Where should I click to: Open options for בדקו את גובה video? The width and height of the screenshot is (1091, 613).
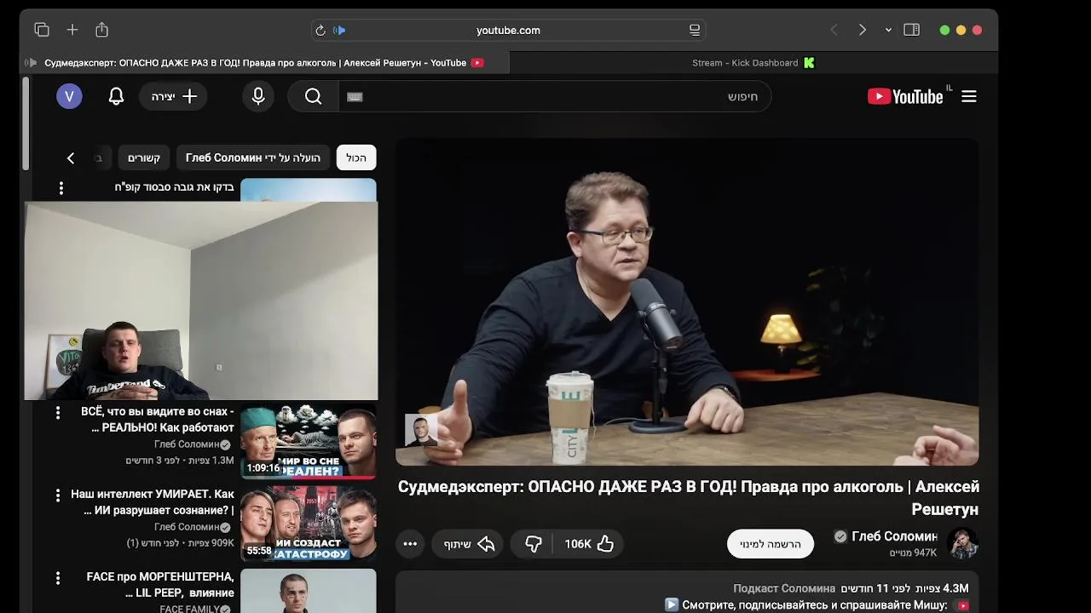click(x=61, y=187)
